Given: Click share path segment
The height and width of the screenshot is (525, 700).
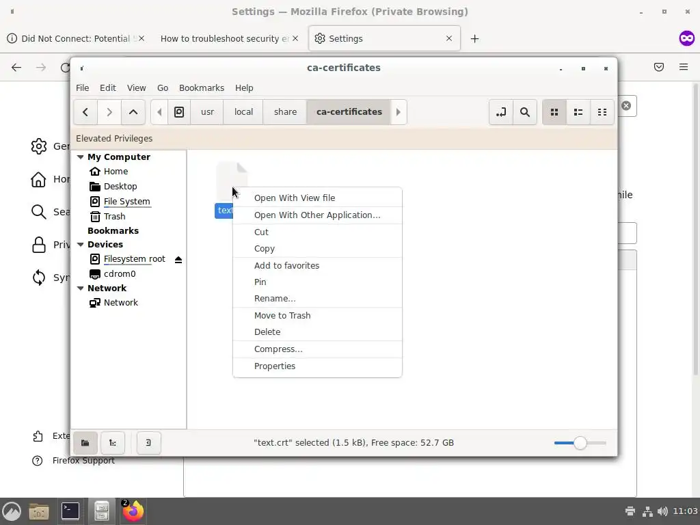Looking at the screenshot, I should point(285,112).
